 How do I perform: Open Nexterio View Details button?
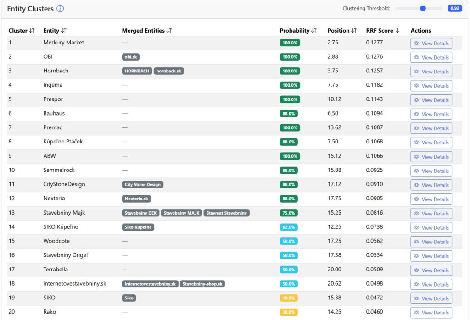[x=431, y=199]
